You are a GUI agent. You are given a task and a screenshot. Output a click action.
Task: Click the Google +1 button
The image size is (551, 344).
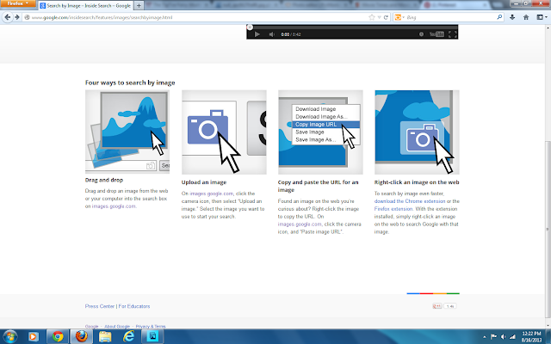click(437, 306)
